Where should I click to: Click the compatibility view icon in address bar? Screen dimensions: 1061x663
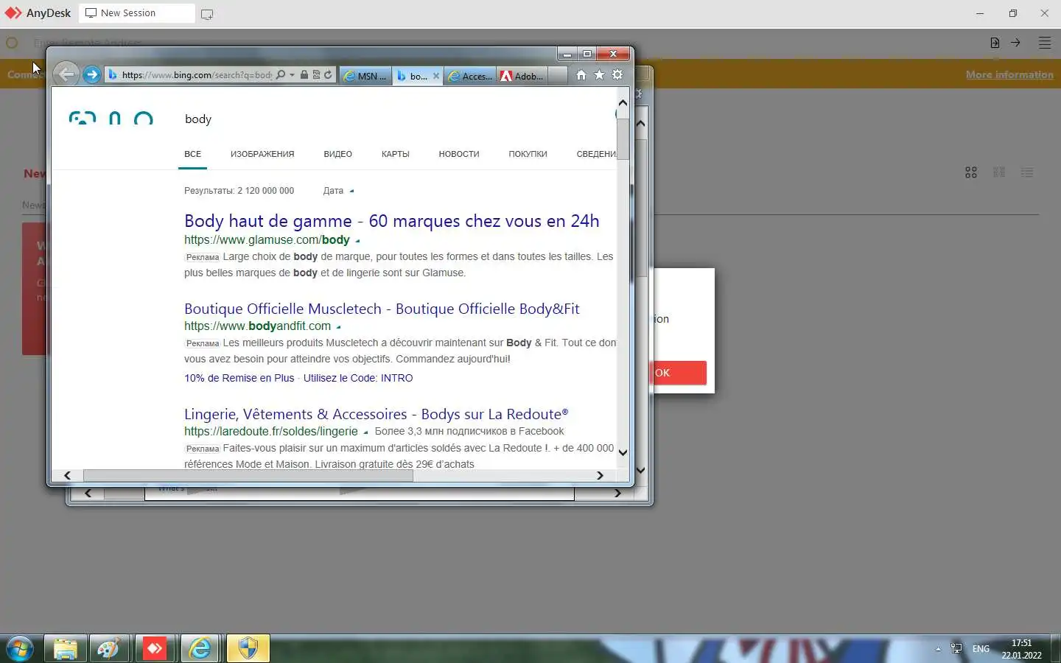pyautogui.click(x=316, y=75)
